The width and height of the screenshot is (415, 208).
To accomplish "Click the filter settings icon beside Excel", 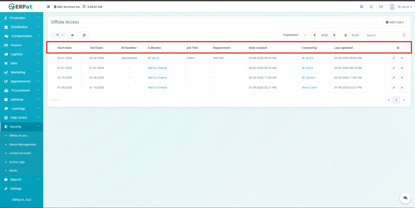I will point(345,35).
